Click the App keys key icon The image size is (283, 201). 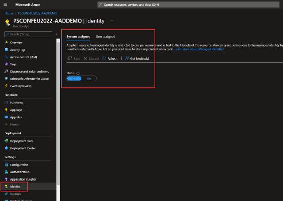tap(6, 110)
